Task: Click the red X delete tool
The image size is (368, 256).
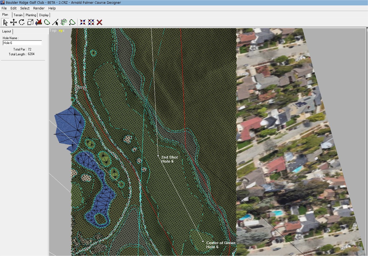Action: point(100,22)
